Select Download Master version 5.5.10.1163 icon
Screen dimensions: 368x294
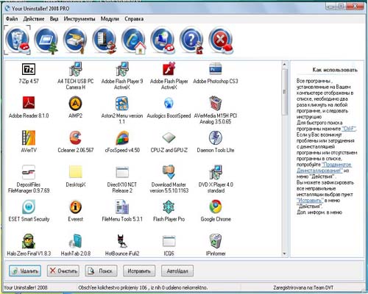tap(169, 172)
